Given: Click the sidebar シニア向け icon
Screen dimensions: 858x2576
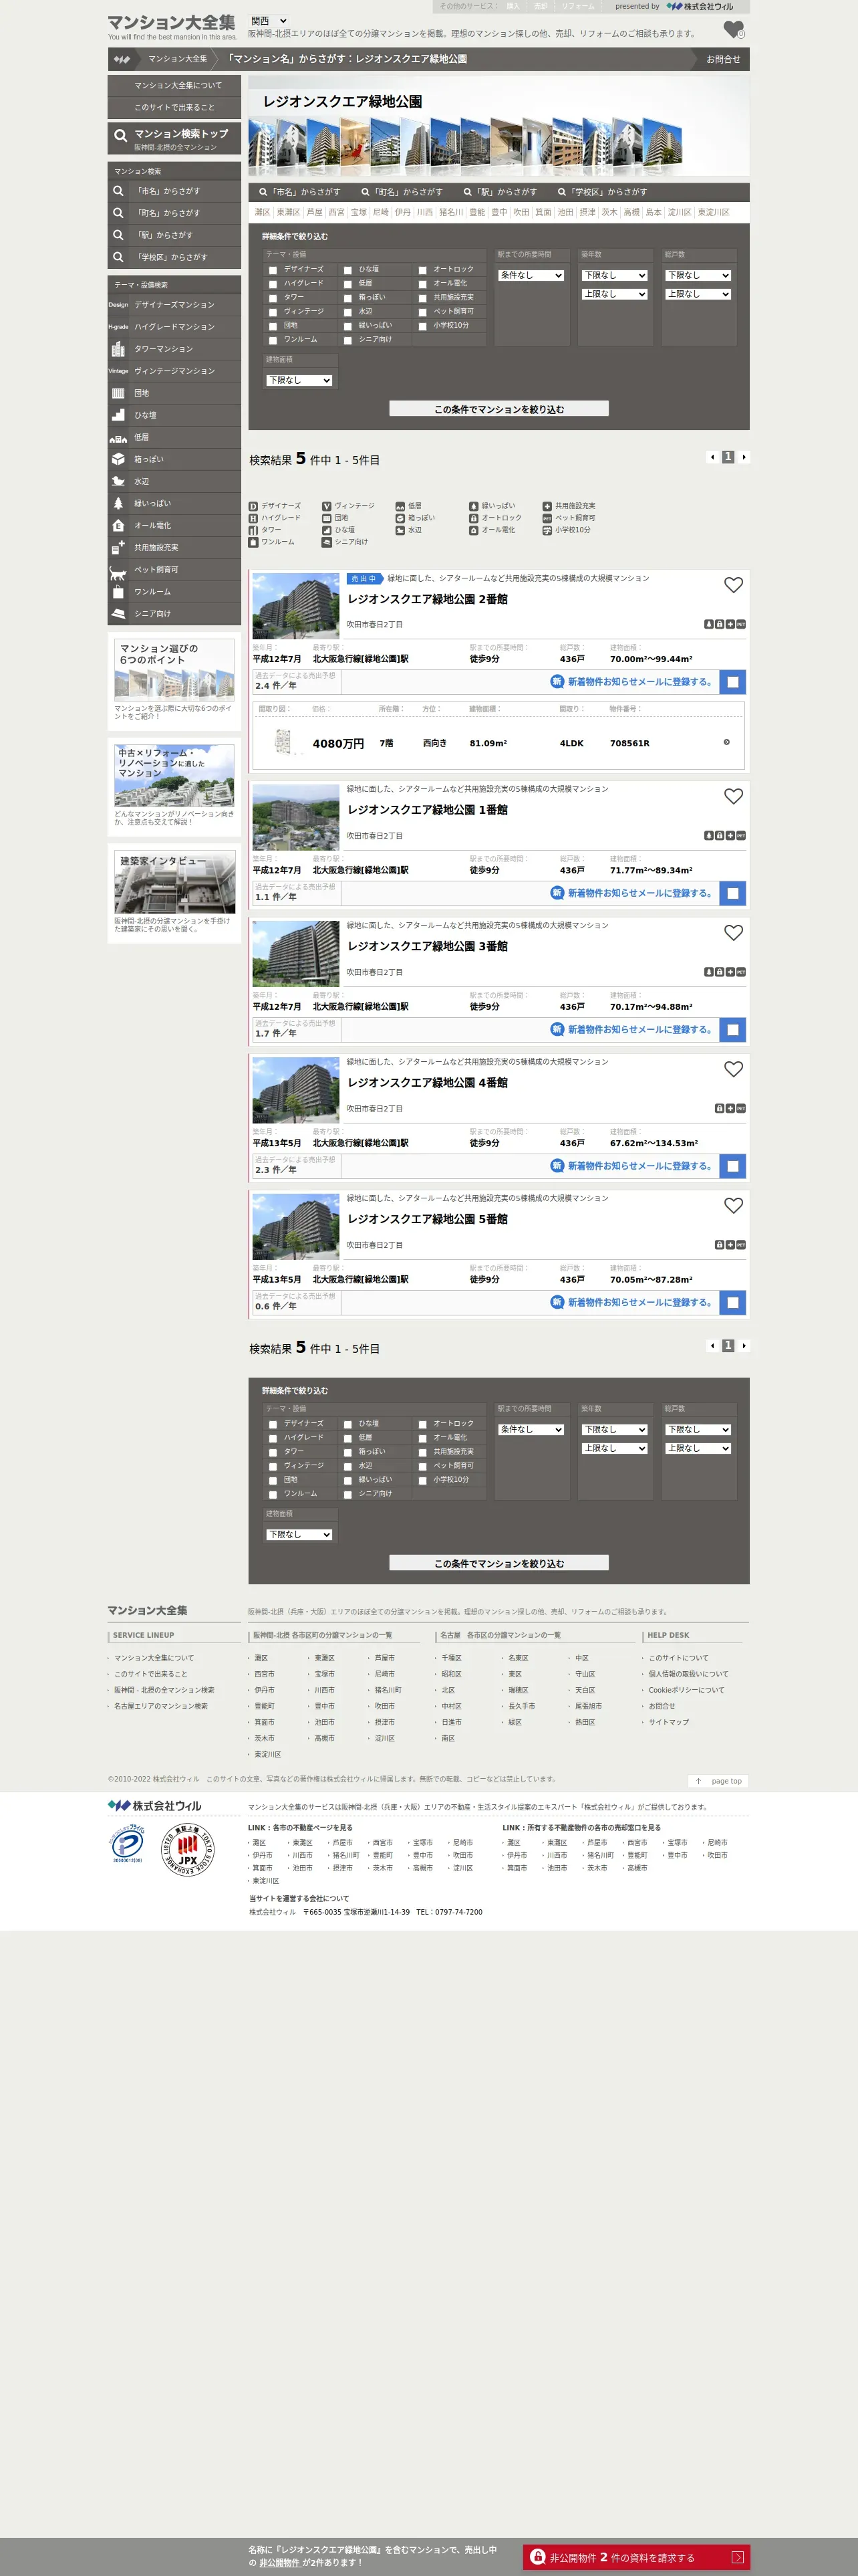Looking at the screenshot, I should point(118,614).
